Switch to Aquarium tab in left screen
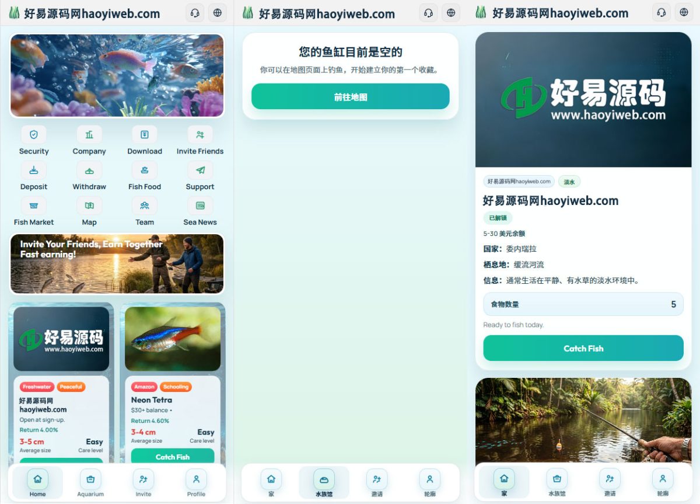Screen dimensions: 700x504 point(90,483)
